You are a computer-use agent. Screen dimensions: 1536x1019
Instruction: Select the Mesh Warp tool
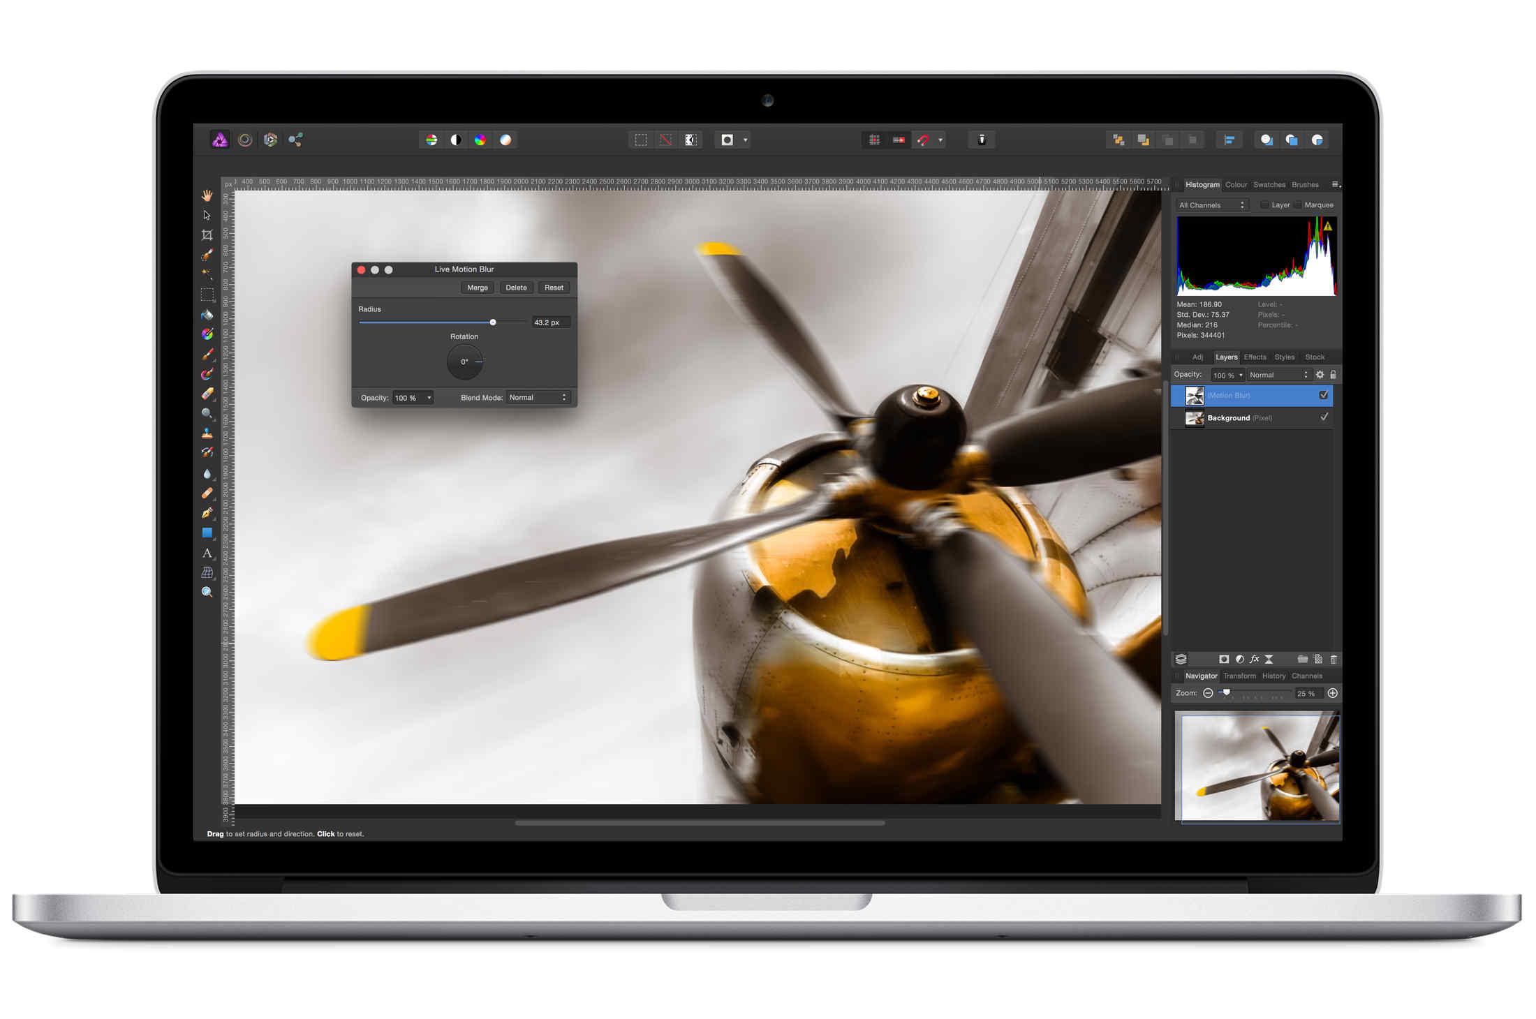[x=207, y=572]
